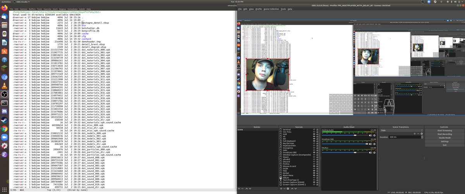Adjust Duration spinner arrows
The image size is (465, 194).
(422, 137)
